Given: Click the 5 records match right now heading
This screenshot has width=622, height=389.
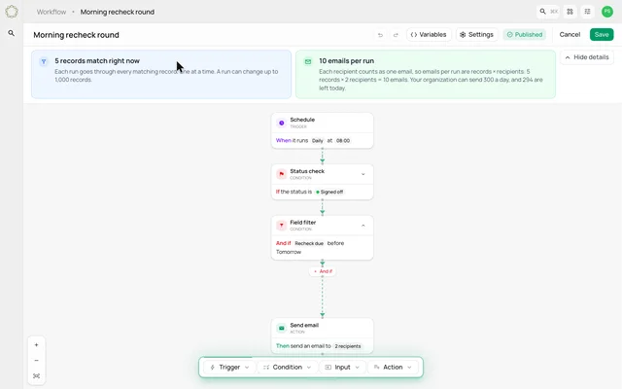Looking at the screenshot, I should 97,60.
